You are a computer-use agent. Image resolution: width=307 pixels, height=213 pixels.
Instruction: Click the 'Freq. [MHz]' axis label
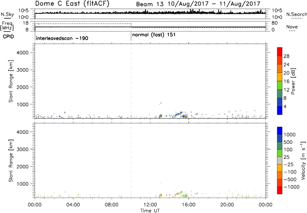(7, 26)
